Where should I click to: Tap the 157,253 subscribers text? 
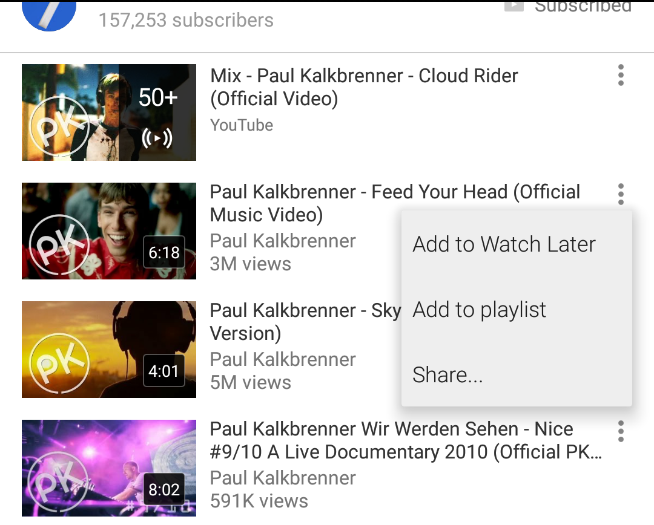[186, 20]
